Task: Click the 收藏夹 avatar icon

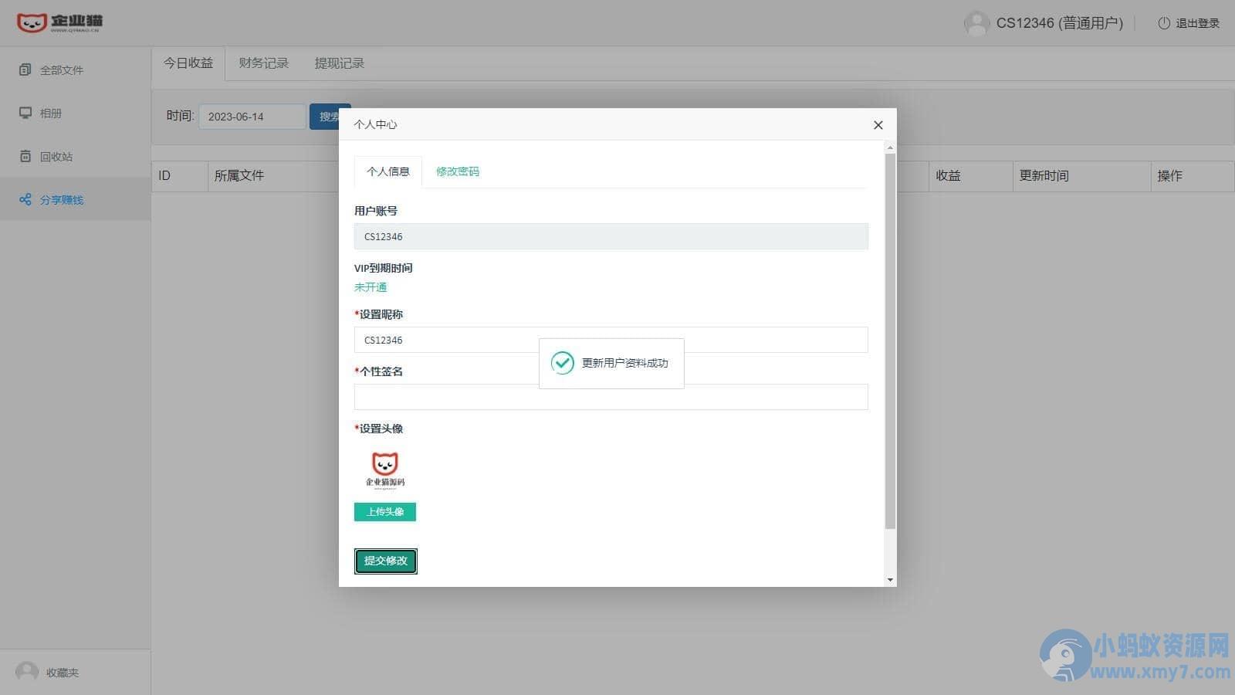Action: click(x=27, y=672)
